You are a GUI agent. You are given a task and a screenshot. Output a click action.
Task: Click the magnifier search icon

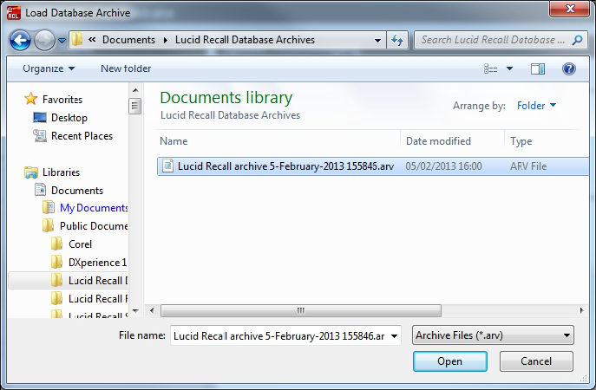(x=577, y=40)
